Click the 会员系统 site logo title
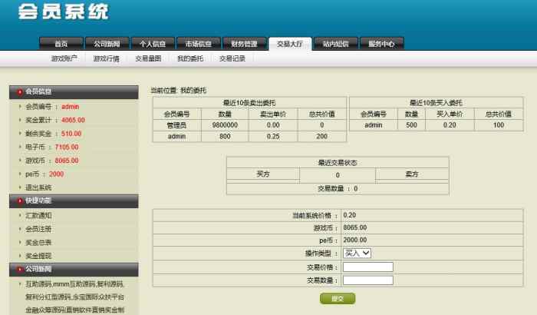 (x=64, y=12)
